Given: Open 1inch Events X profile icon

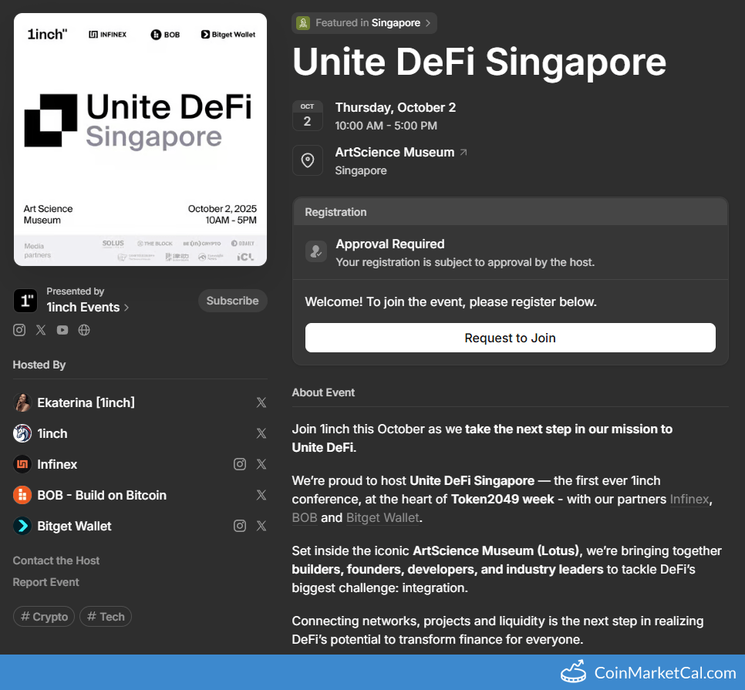Looking at the screenshot, I should tap(41, 330).
